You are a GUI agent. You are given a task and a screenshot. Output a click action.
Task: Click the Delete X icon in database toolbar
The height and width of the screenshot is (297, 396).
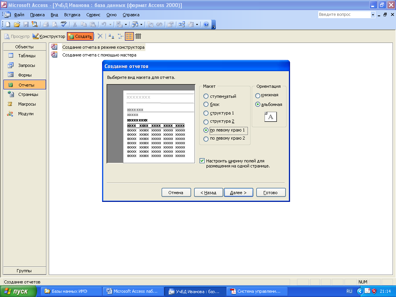[100, 36]
